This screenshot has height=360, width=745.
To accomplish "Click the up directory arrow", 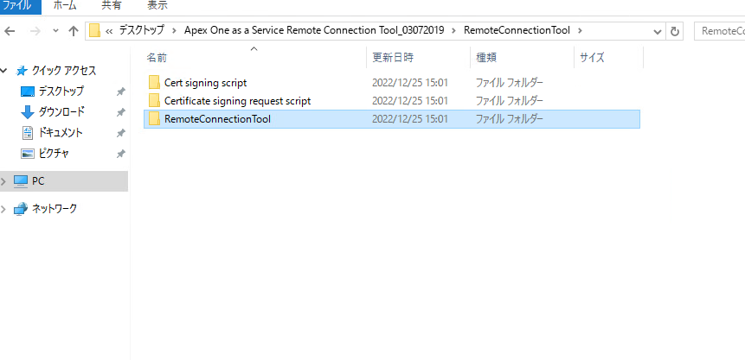I will tap(73, 31).
